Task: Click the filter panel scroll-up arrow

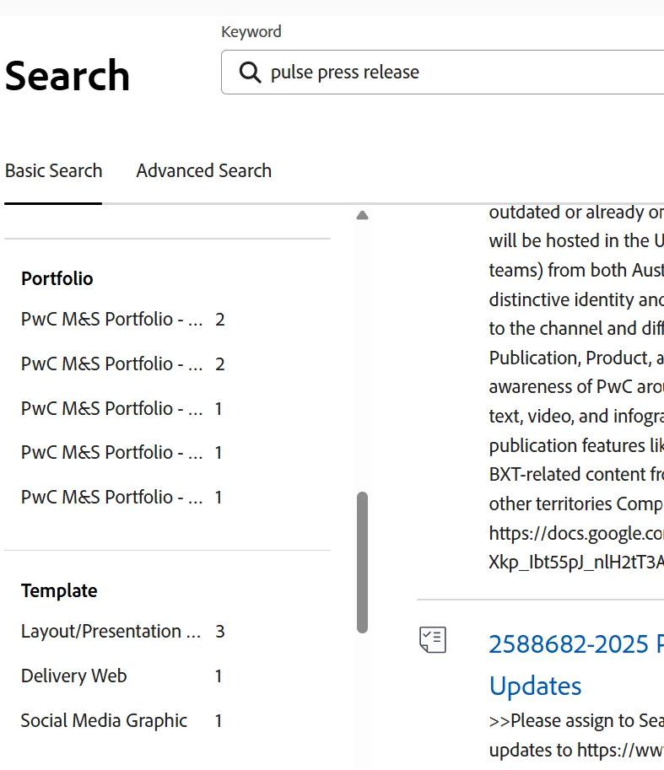Action: pyautogui.click(x=362, y=216)
